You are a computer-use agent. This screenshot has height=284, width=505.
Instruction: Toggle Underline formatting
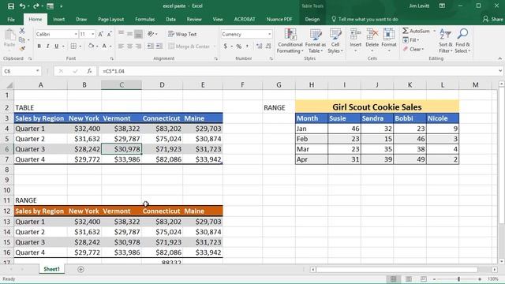[56, 47]
